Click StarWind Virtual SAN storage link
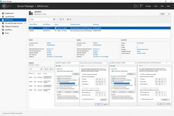This screenshot has width=174, height=116. [142, 49]
